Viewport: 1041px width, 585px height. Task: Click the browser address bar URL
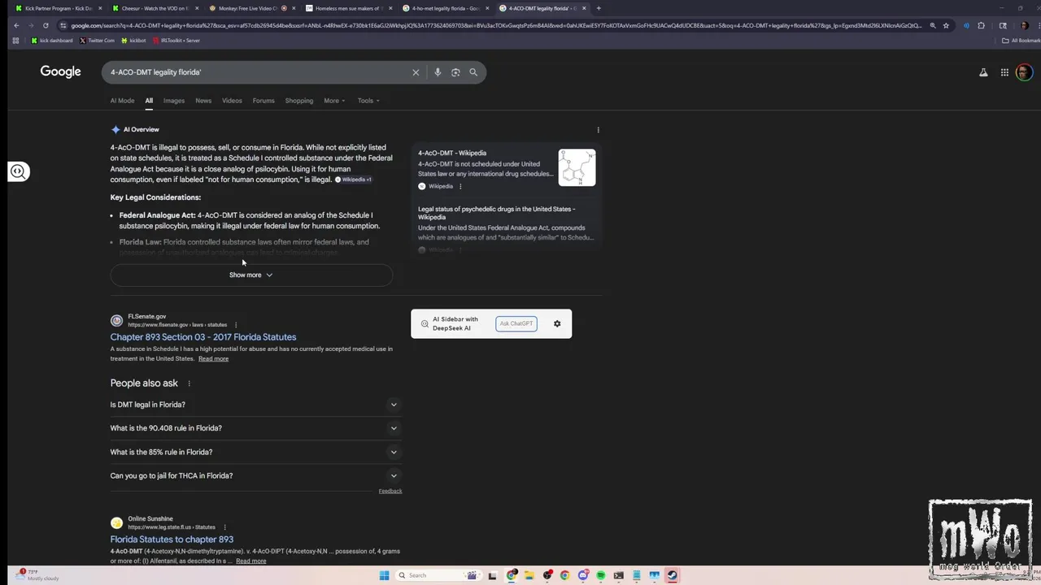click(x=496, y=25)
